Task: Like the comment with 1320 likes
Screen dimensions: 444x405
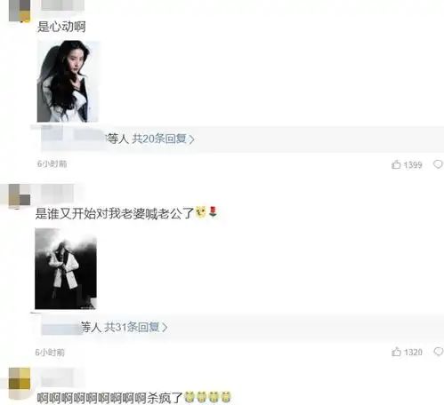Action: pos(396,352)
